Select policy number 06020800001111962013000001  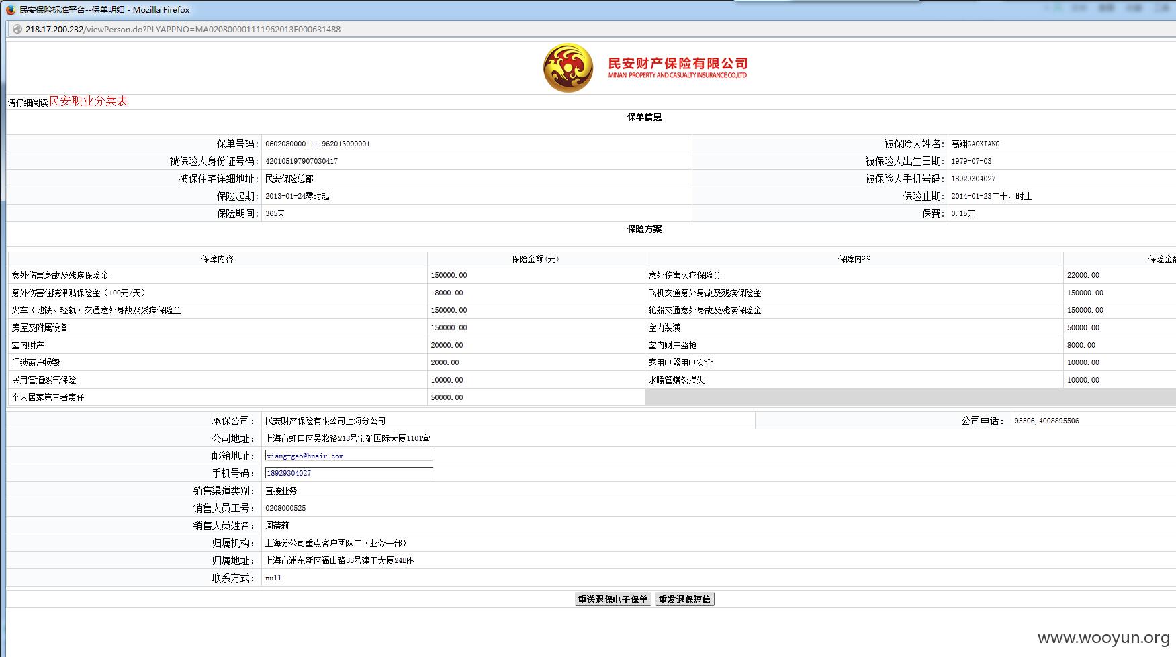(x=318, y=144)
